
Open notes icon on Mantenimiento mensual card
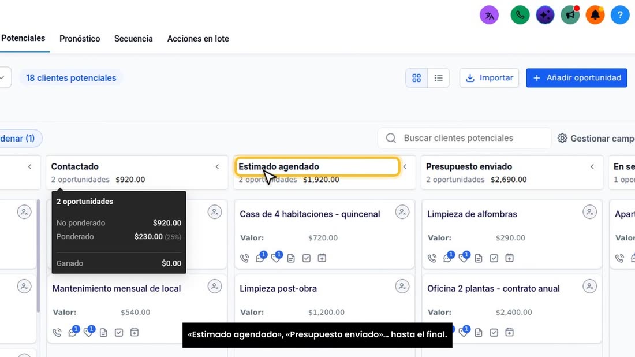(x=104, y=333)
